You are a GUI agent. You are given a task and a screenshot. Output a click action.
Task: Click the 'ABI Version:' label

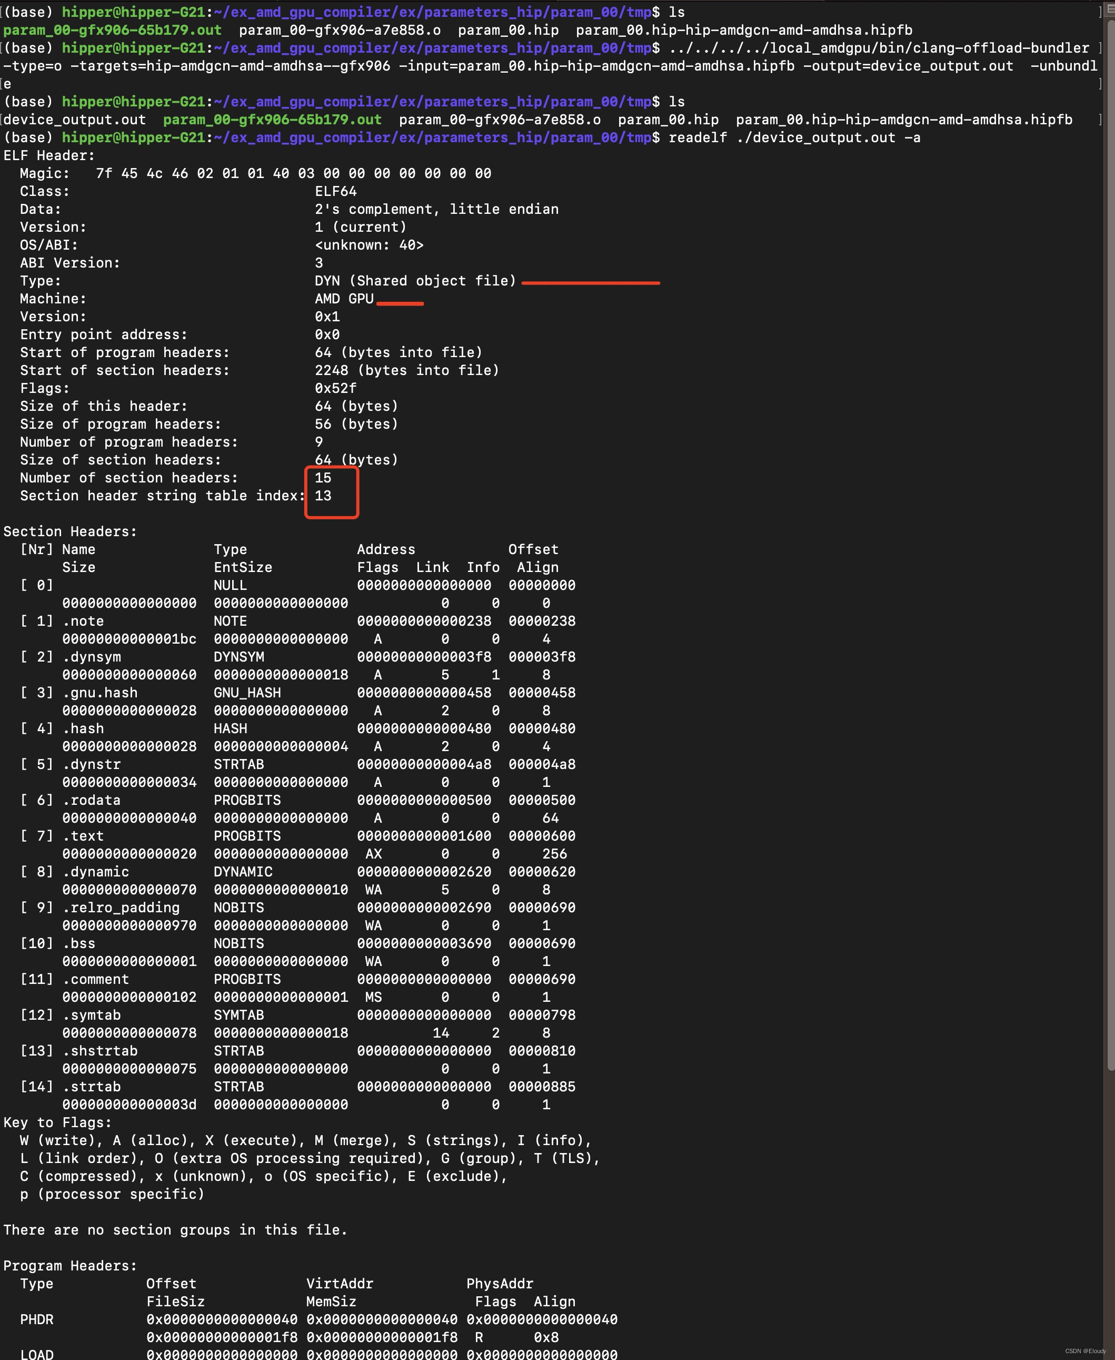coord(70,263)
